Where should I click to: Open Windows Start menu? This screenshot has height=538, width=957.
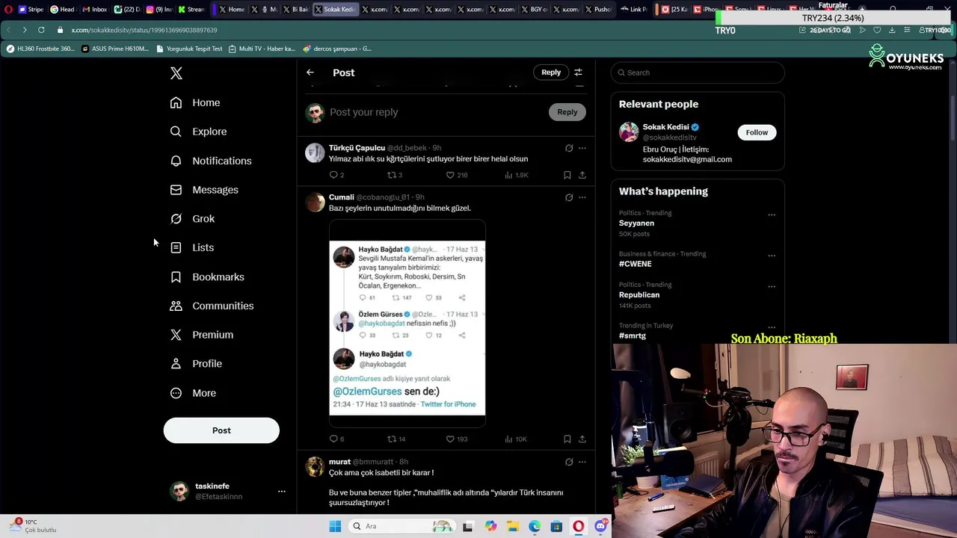(x=335, y=526)
